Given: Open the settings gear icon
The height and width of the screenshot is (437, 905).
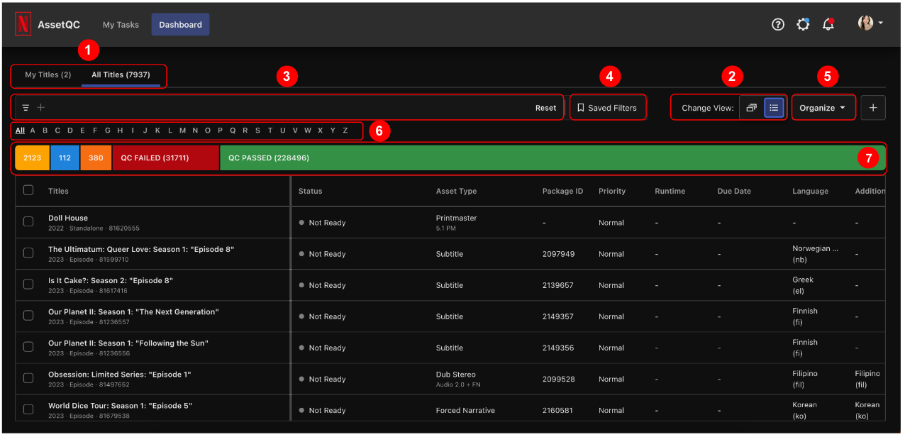Looking at the screenshot, I should (x=803, y=24).
